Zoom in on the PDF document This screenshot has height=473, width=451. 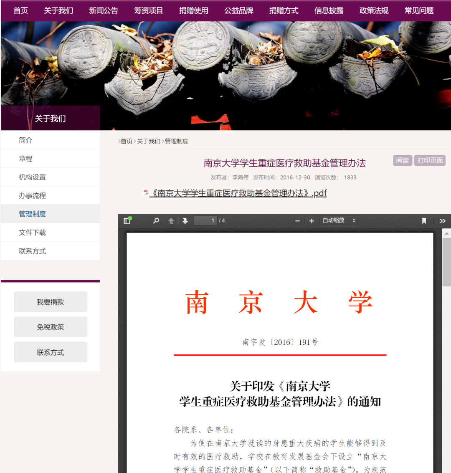312,220
